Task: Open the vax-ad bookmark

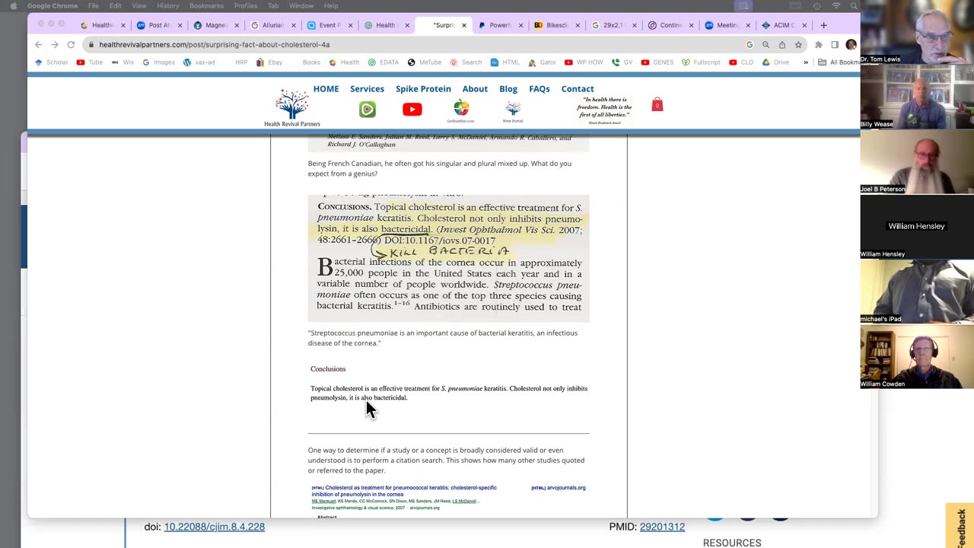Action: (x=199, y=62)
